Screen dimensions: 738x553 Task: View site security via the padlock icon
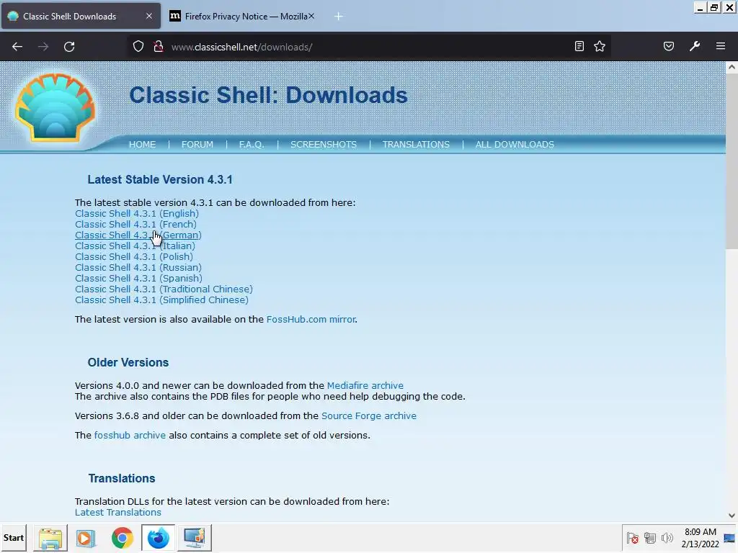159,46
